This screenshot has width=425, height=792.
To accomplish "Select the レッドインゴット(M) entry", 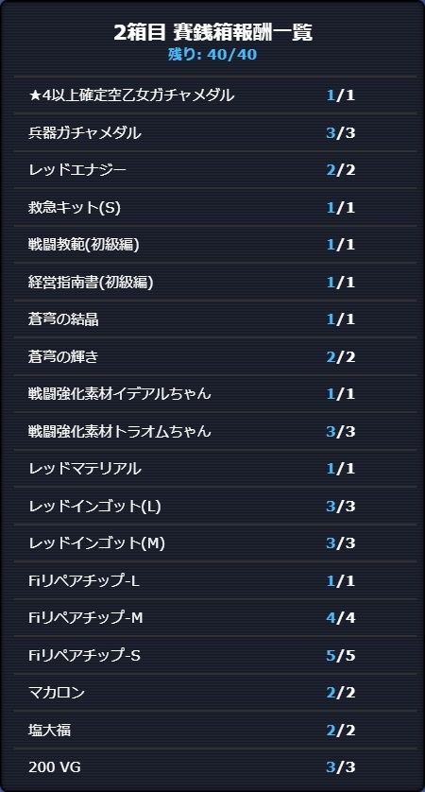I will pyautogui.click(x=215, y=543).
